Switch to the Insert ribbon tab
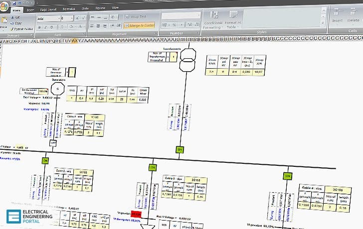 click(30, 10)
